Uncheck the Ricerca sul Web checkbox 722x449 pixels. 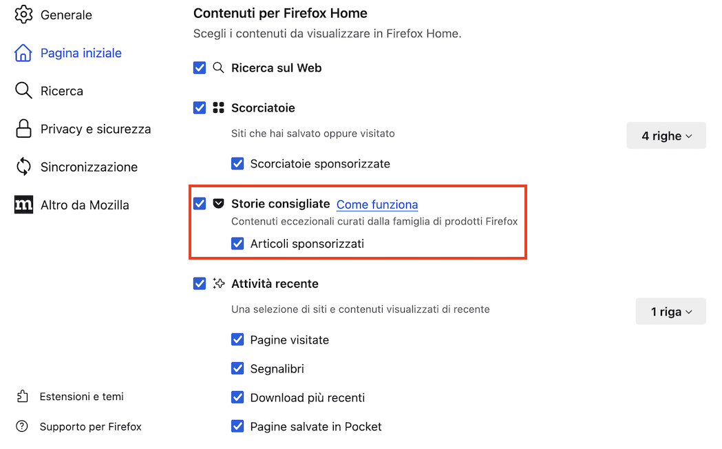[x=200, y=68]
